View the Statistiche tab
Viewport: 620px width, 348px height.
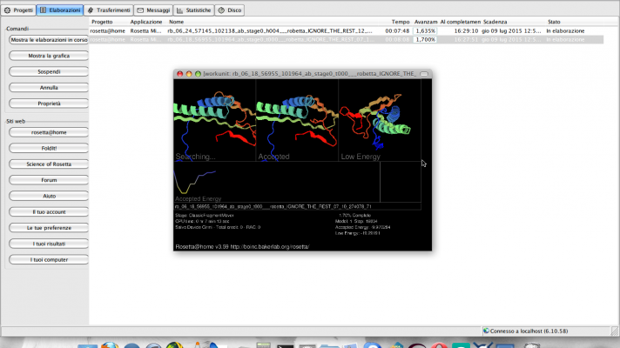tap(193, 10)
